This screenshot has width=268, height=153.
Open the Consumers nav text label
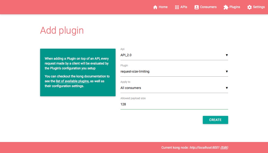(208, 7)
